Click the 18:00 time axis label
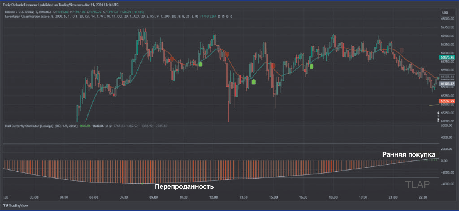 (333, 197)
